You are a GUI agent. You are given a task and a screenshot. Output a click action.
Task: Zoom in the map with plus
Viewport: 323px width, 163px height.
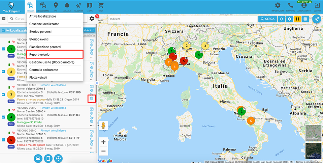(103, 142)
